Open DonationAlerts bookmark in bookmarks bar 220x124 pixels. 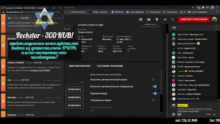point(170,12)
